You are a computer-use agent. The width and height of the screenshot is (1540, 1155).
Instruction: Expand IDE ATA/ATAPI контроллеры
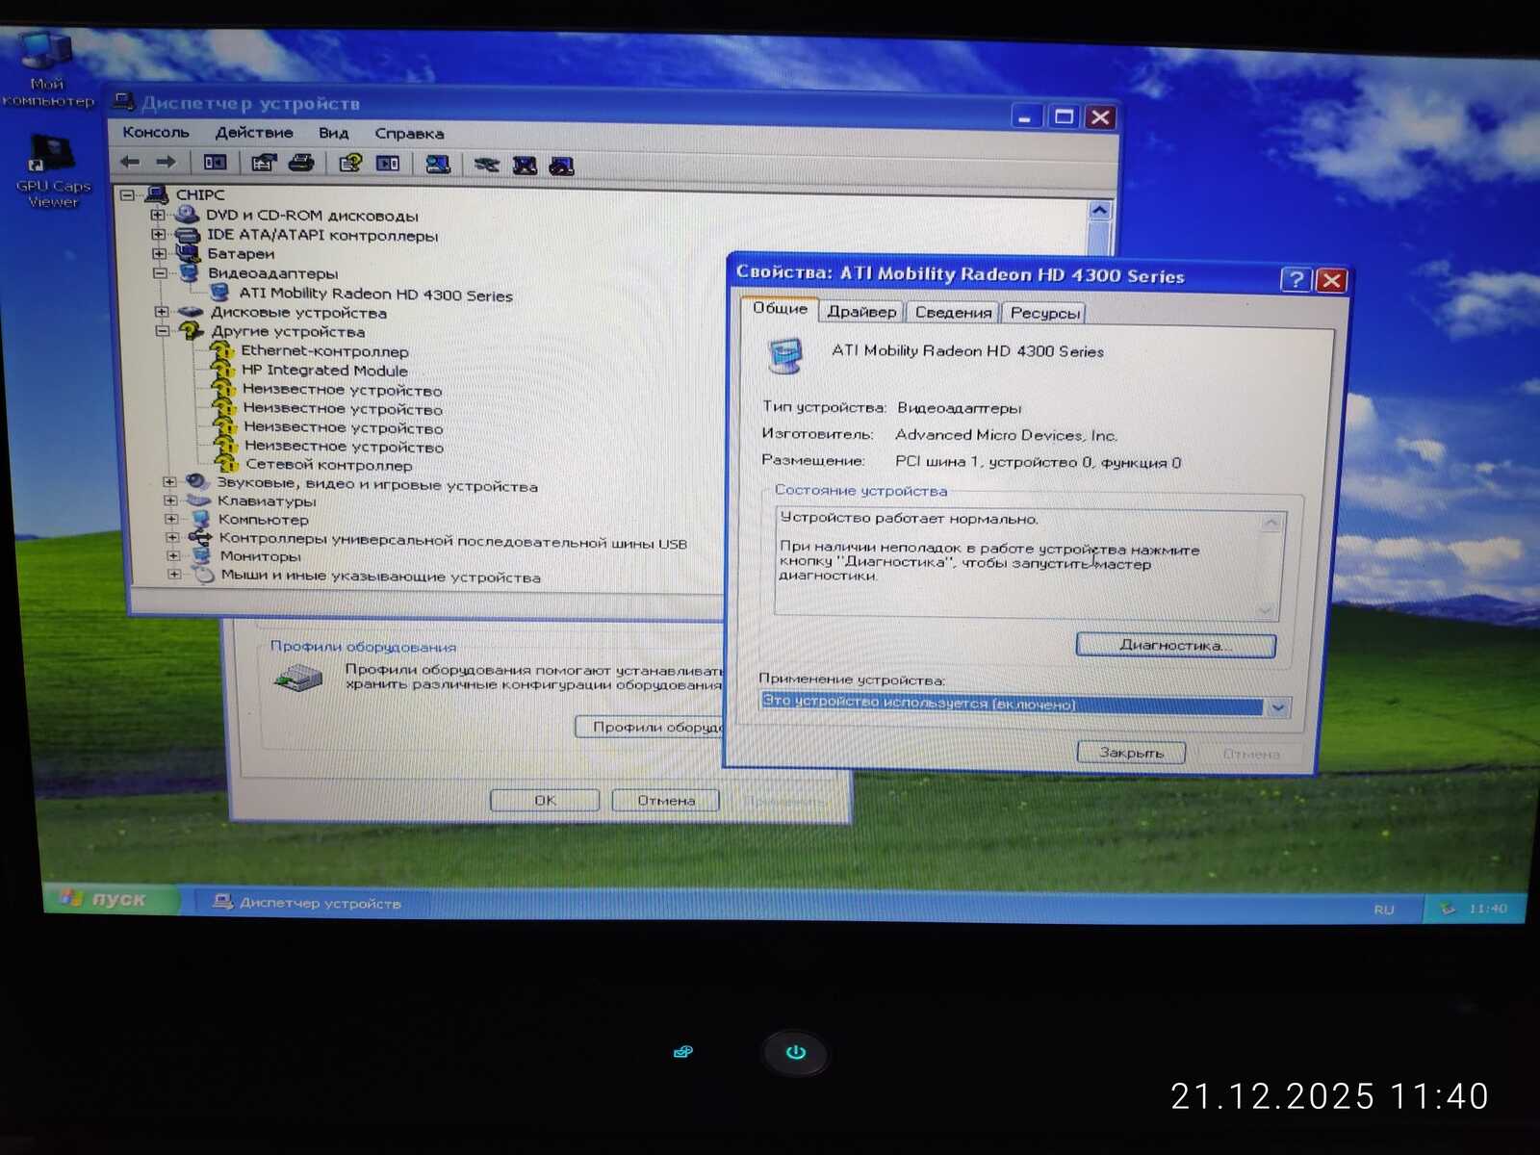[x=159, y=234]
